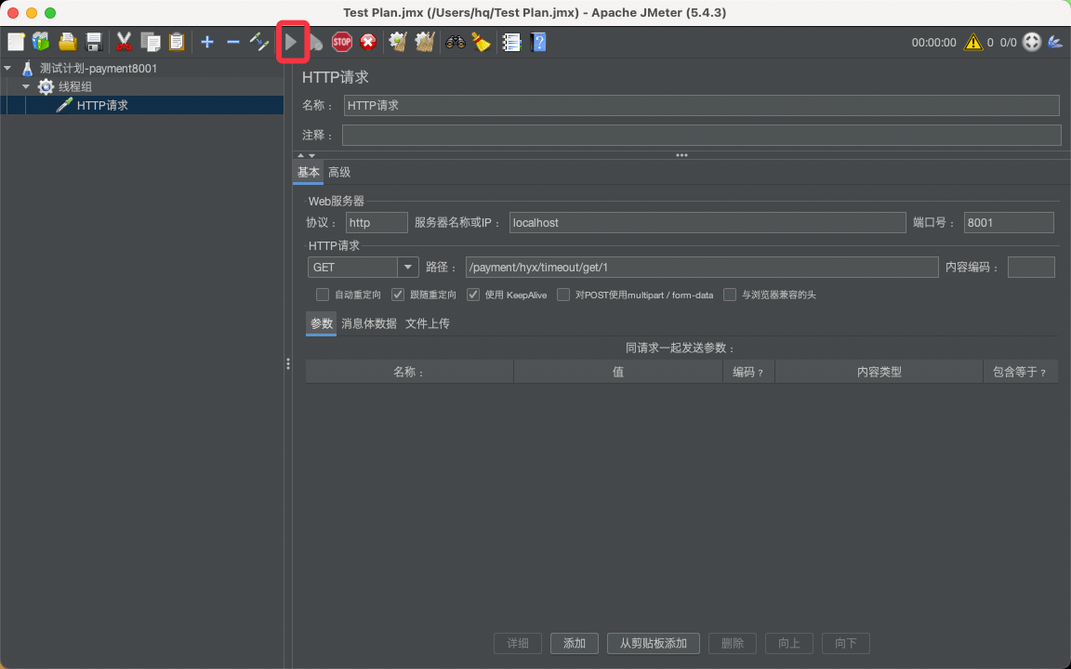Screen dimensions: 1071x669
Task: Click the Shutdown test icon
Action: (369, 42)
